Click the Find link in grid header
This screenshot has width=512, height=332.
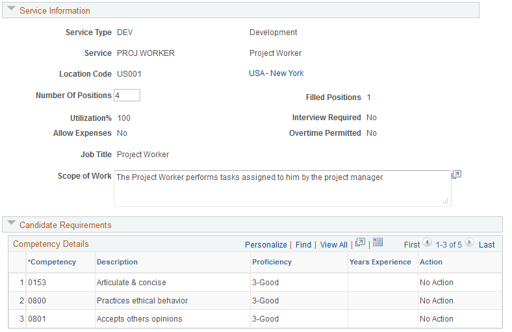coord(303,245)
